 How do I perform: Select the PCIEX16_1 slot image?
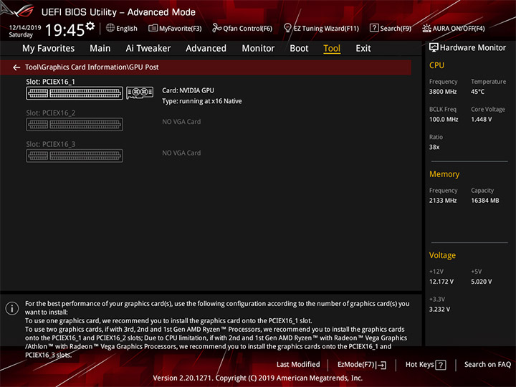click(75, 93)
